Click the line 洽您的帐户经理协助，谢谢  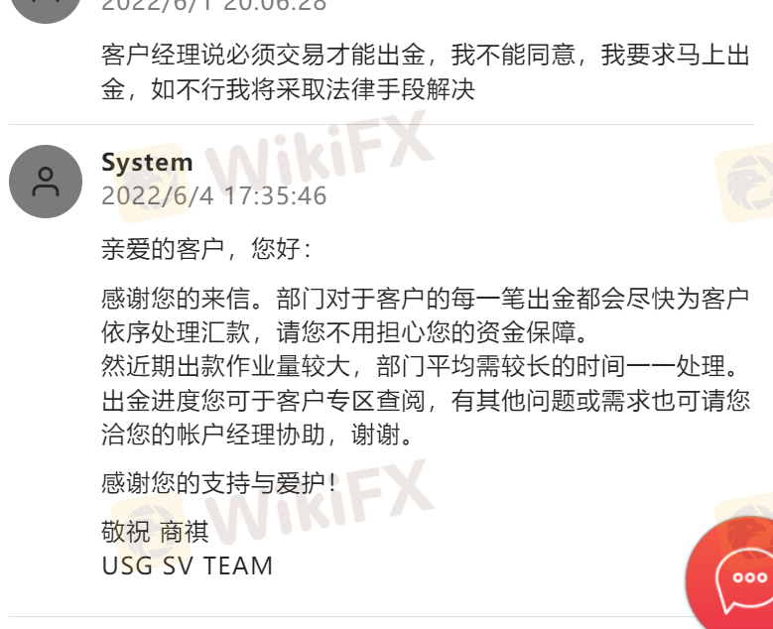(257, 435)
